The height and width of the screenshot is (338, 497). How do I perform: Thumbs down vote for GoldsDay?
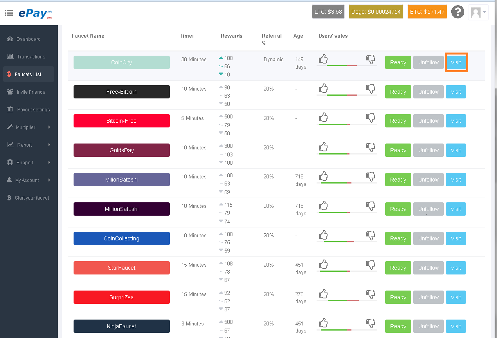(371, 147)
